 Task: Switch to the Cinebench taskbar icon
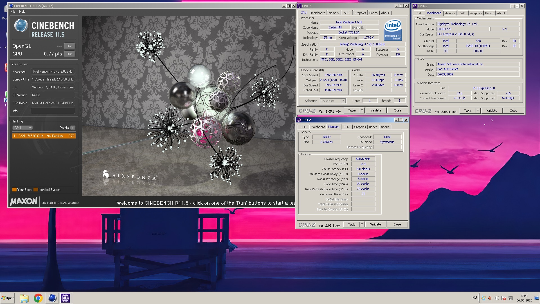point(52,298)
